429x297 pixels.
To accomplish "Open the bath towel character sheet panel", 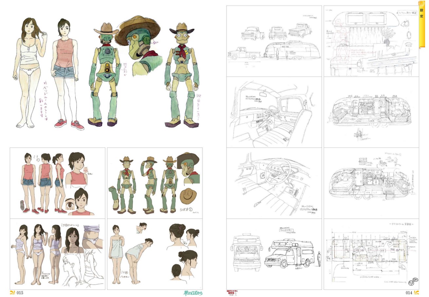I will point(155,254).
